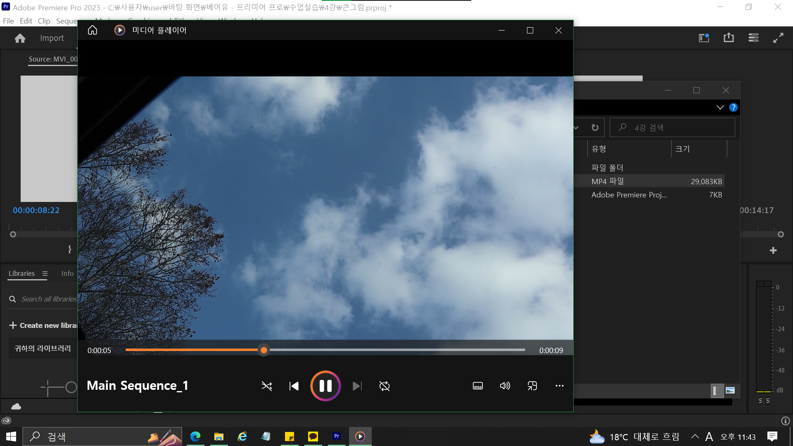Enable mini player view
793x446 pixels.
532,386
